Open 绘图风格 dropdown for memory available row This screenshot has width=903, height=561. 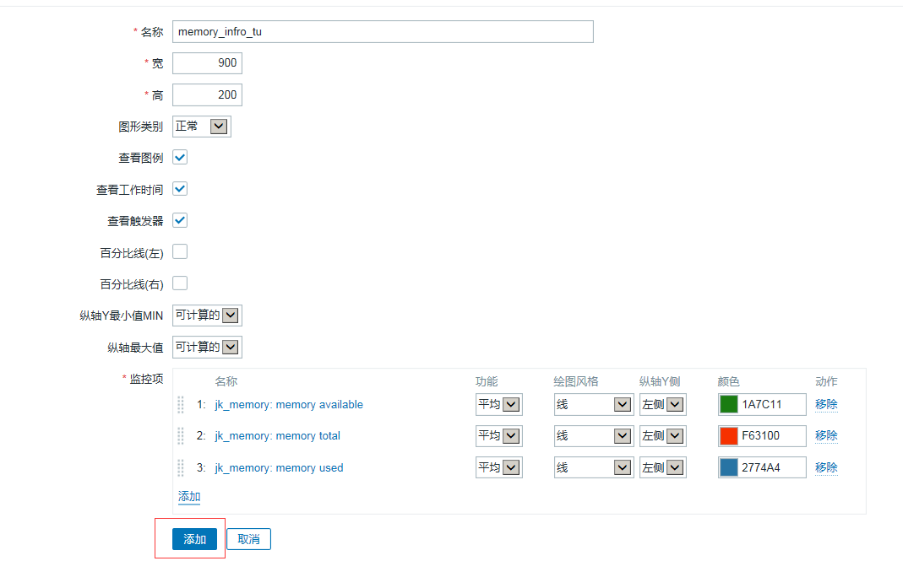(x=594, y=404)
